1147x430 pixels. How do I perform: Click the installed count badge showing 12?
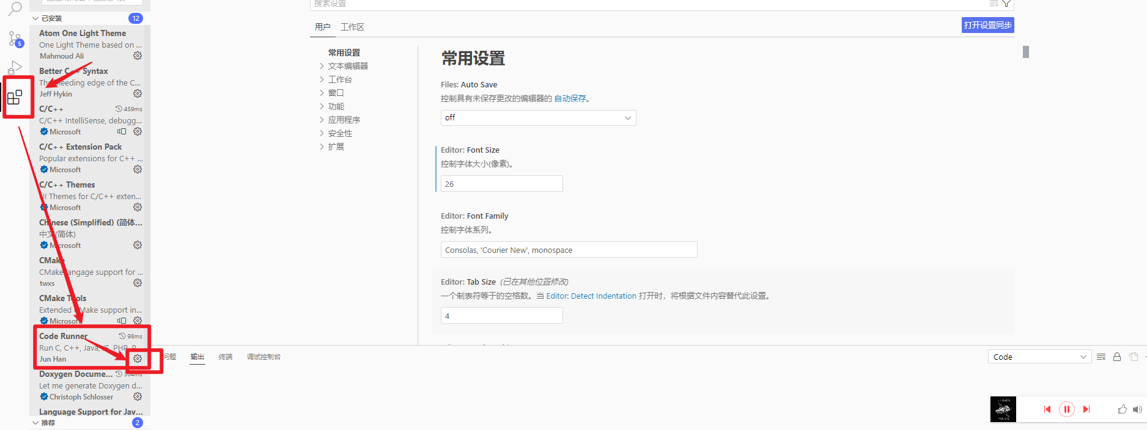[x=136, y=18]
